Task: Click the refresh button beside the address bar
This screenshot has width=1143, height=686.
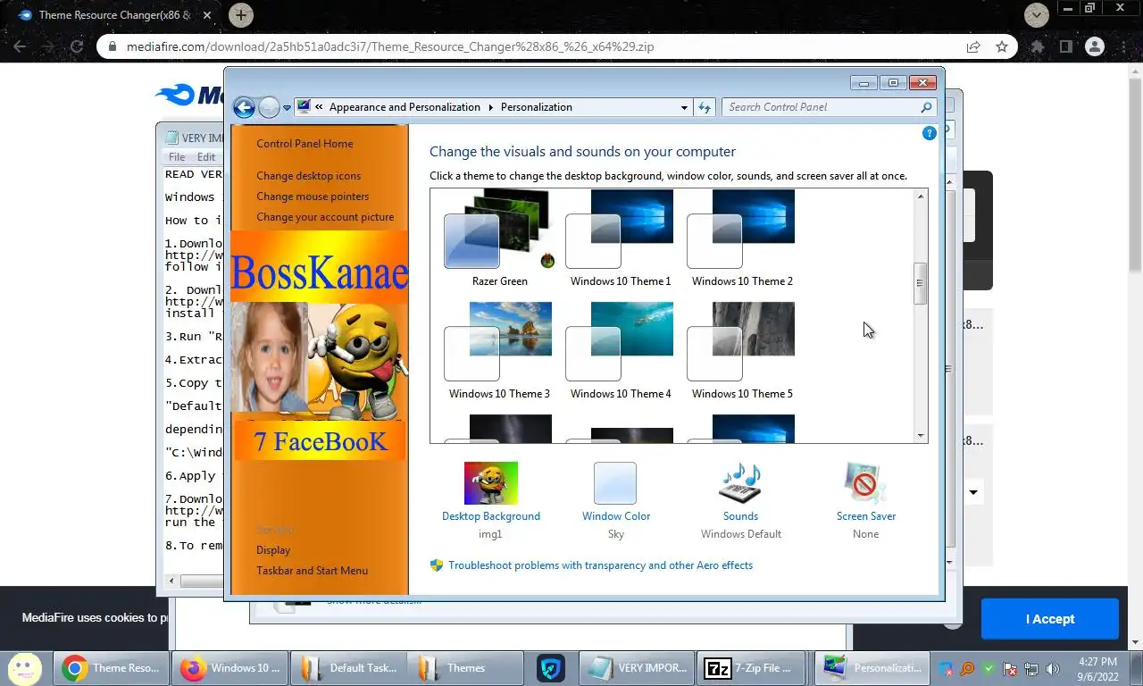Action: (705, 107)
